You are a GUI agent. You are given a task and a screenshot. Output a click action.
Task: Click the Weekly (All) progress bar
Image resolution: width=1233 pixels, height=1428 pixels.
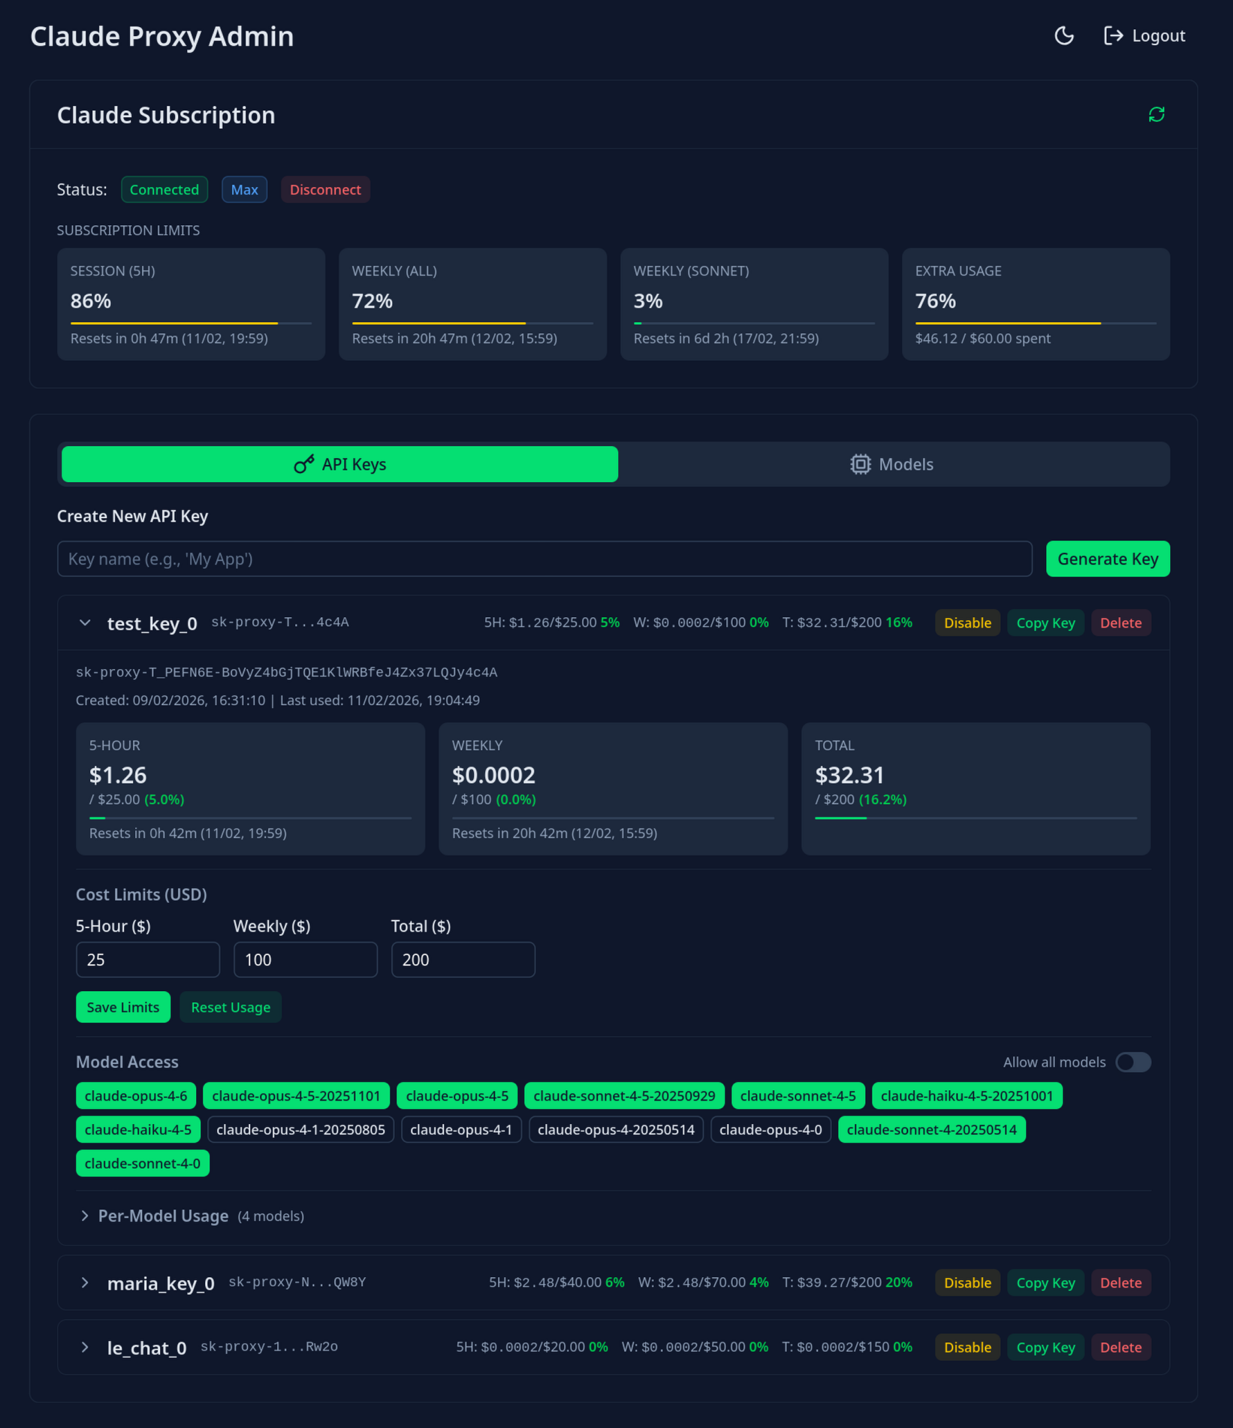[472, 323]
